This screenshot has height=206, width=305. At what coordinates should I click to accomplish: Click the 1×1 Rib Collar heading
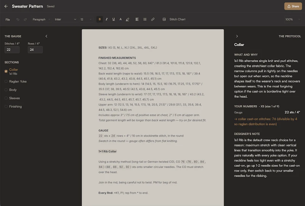click(108, 152)
